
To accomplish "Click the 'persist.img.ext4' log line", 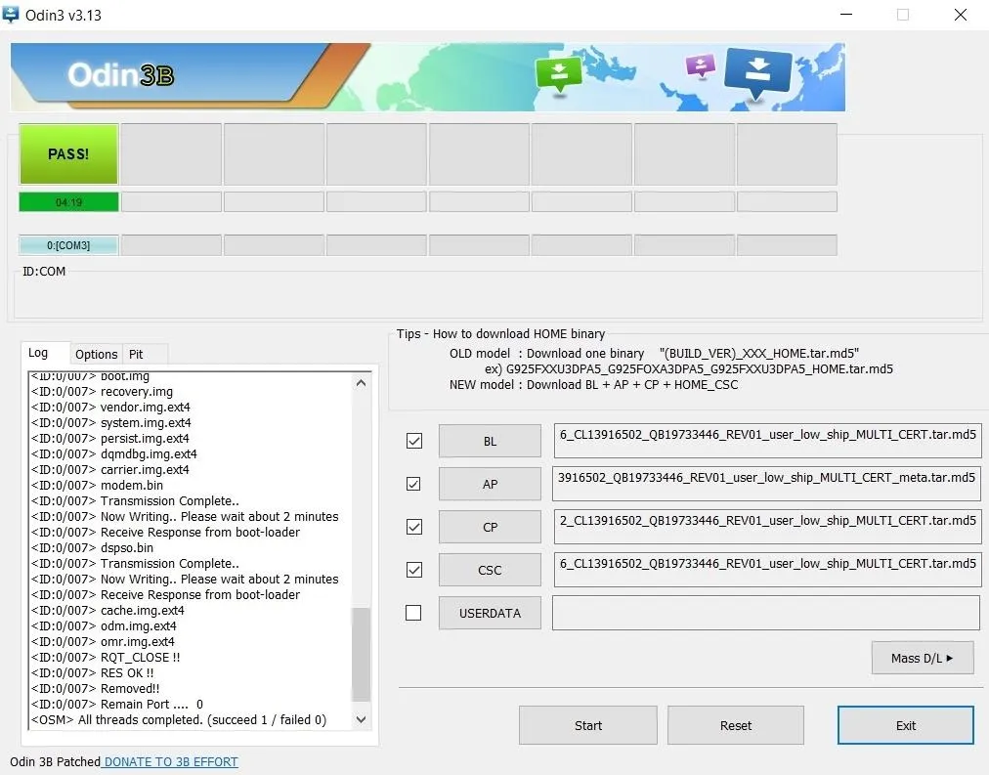I will point(109,438).
